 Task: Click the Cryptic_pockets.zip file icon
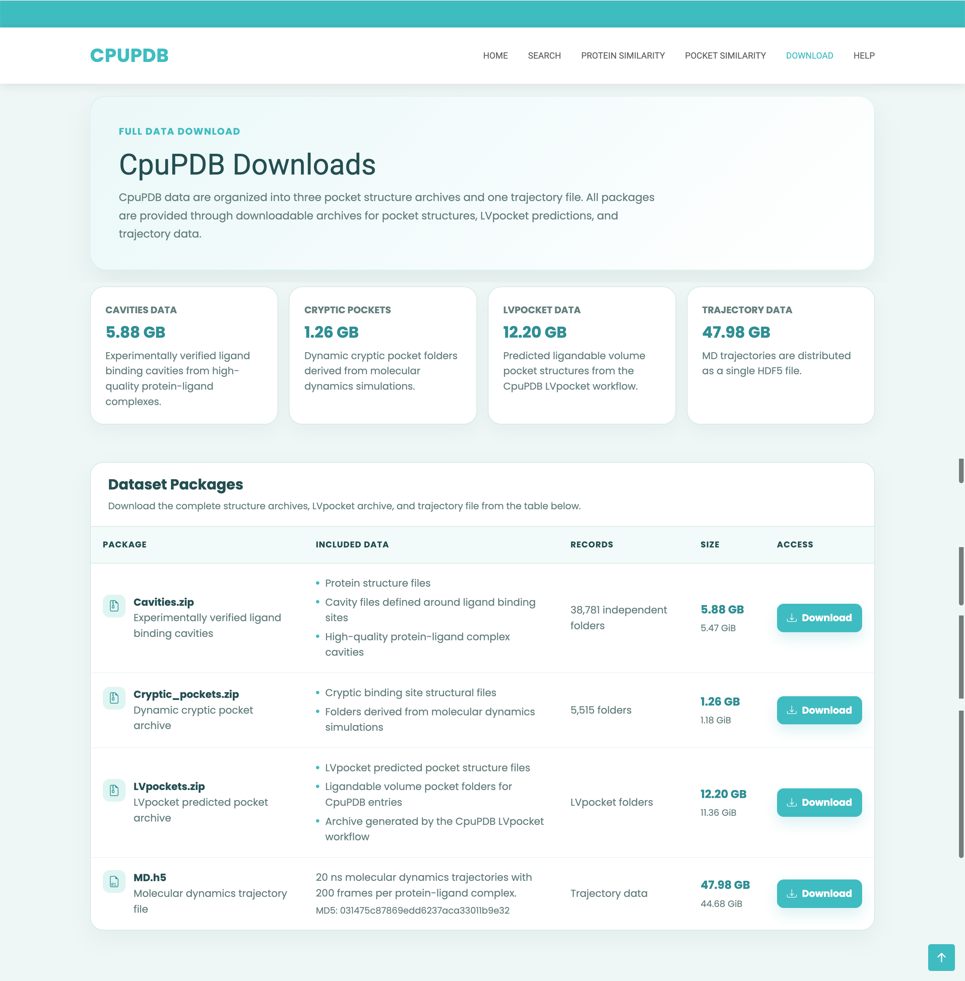point(114,698)
